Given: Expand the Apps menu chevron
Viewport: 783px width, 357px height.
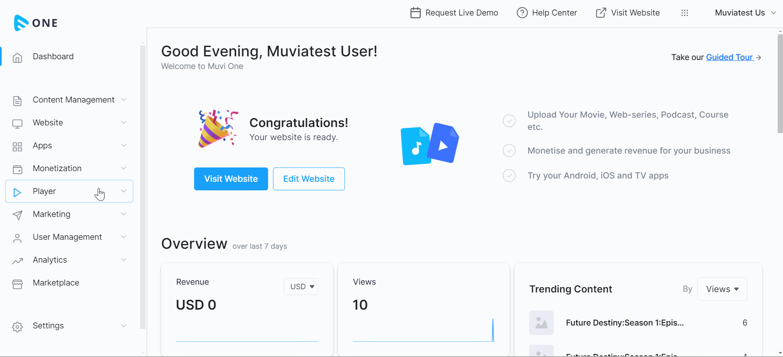Looking at the screenshot, I should (x=123, y=145).
